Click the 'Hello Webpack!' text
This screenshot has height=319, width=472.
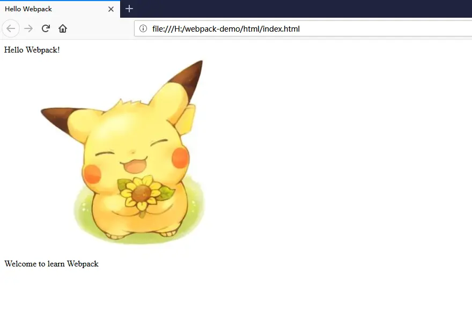point(32,50)
